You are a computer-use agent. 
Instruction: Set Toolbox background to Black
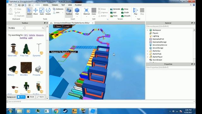tap(31, 97)
